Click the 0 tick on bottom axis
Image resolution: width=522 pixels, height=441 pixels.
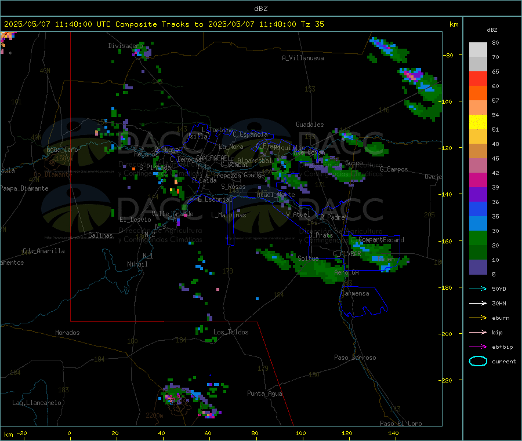click(x=69, y=433)
